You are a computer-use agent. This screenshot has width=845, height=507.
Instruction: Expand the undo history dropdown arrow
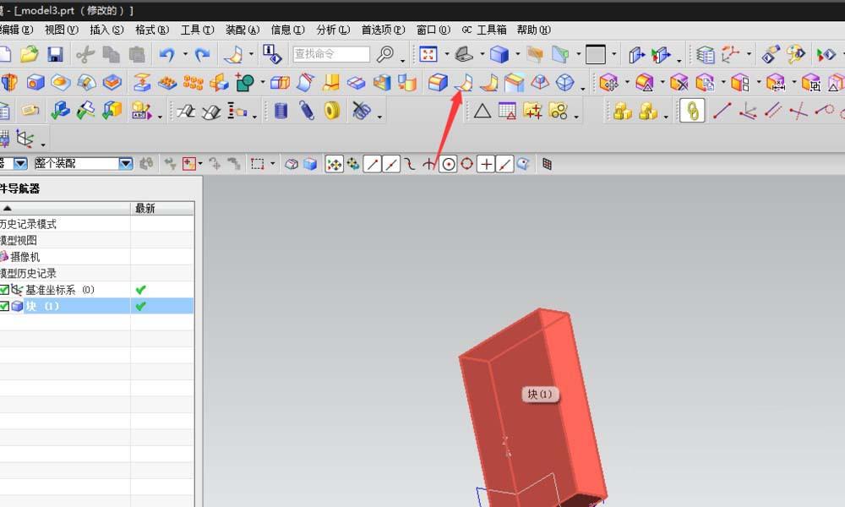point(183,55)
